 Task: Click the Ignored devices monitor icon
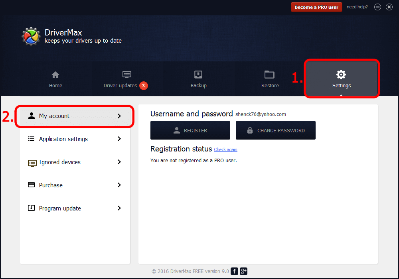pos(32,163)
